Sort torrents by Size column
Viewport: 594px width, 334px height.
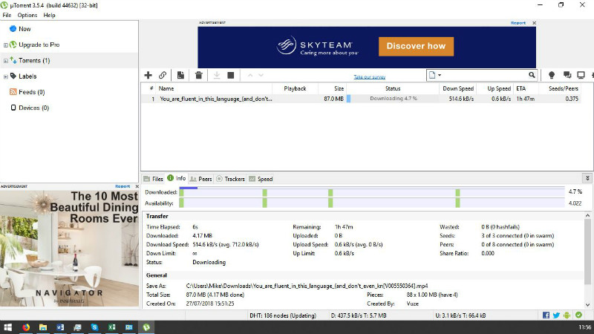point(332,88)
